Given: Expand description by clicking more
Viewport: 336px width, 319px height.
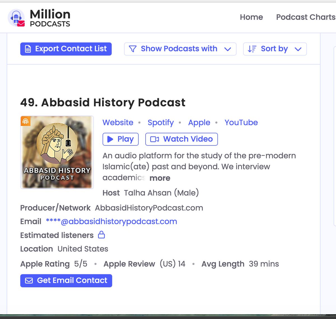Looking at the screenshot, I should tap(160, 178).
